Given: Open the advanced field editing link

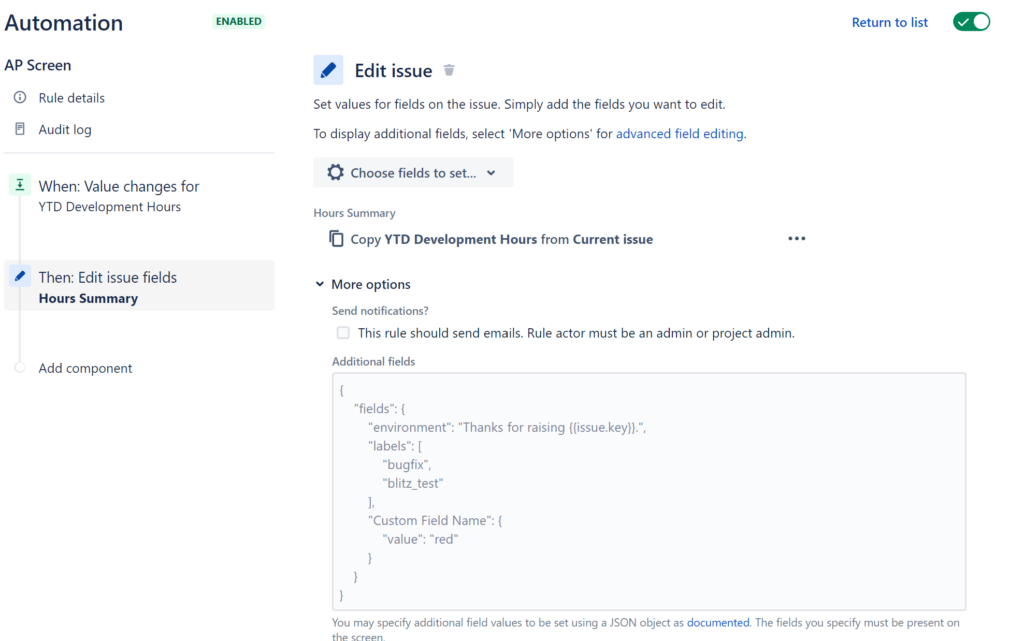Looking at the screenshot, I should point(679,134).
